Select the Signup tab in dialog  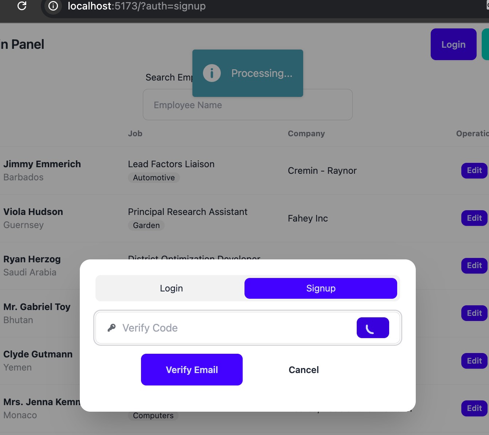pyautogui.click(x=320, y=288)
